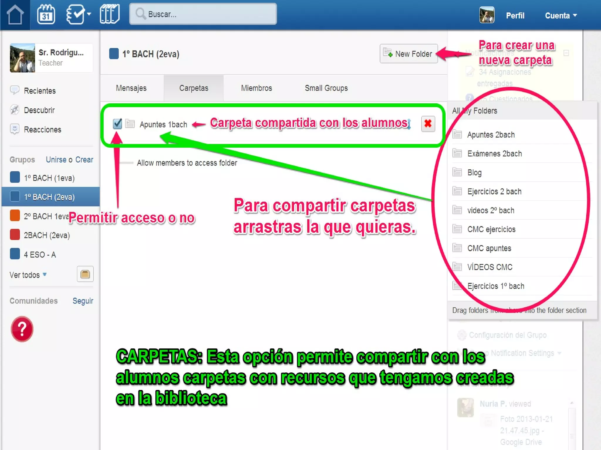Click the red help question mark
Image resolution: width=601 pixels, height=450 pixels.
[x=22, y=329]
